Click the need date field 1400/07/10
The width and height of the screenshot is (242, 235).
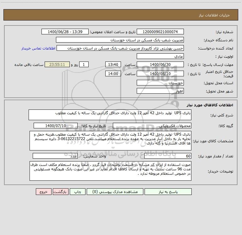[x=56, y=126]
